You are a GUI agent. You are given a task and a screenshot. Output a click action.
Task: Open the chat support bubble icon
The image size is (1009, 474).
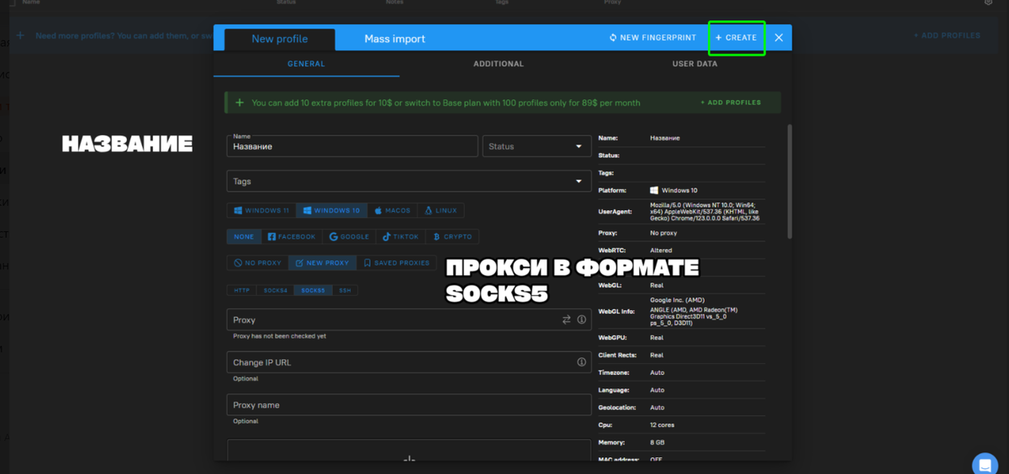985,464
